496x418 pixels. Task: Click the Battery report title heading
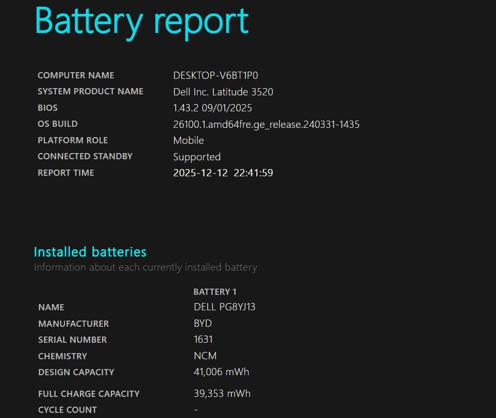(x=142, y=22)
